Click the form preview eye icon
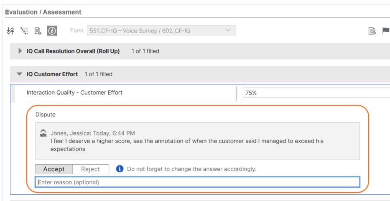390x201 pixels. 38,30
